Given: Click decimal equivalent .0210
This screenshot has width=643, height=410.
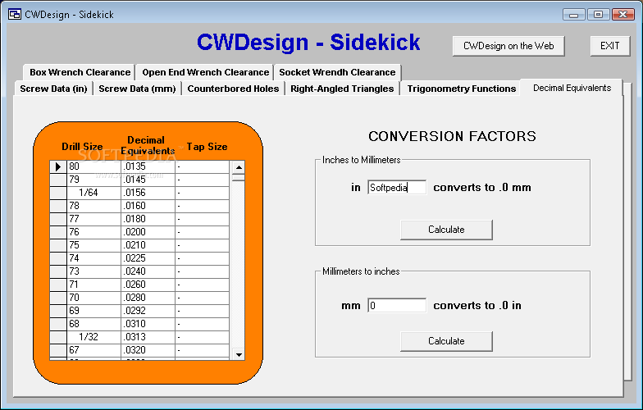Looking at the screenshot, I should pos(148,245).
